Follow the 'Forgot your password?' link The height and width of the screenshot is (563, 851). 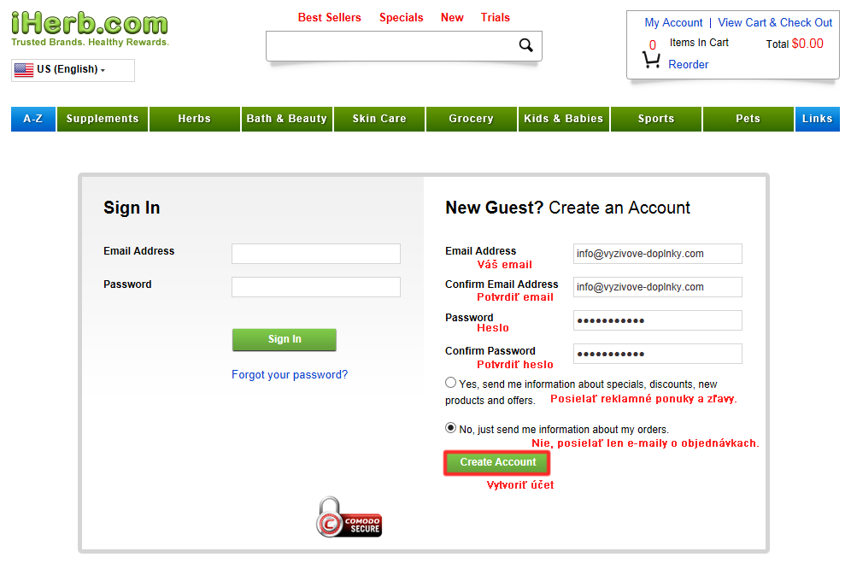290,374
